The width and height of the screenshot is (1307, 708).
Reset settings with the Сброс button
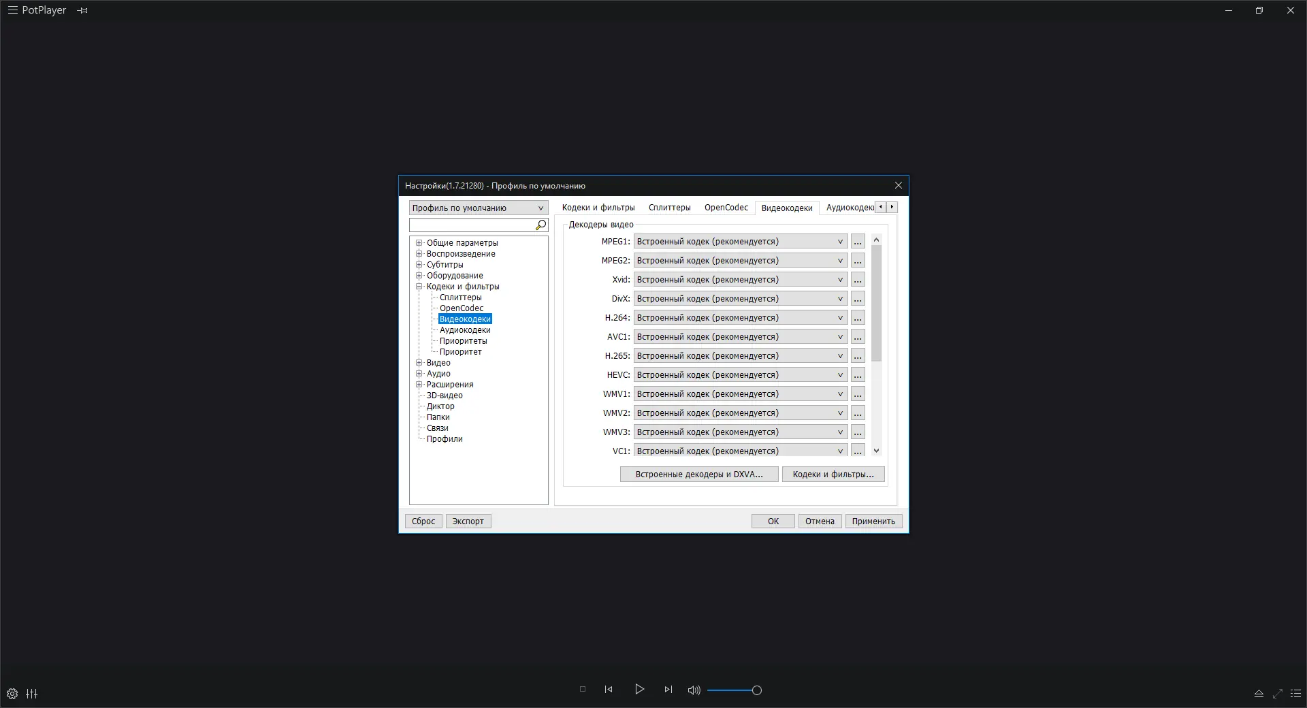coord(423,521)
